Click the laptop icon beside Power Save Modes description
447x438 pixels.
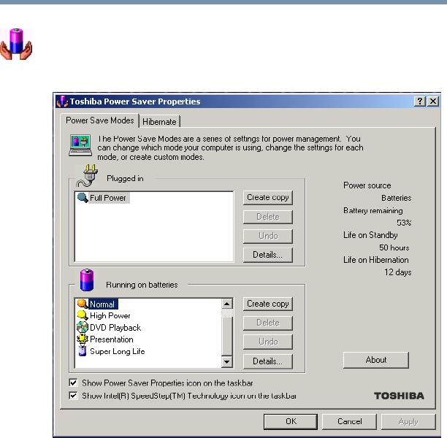tap(80, 145)
